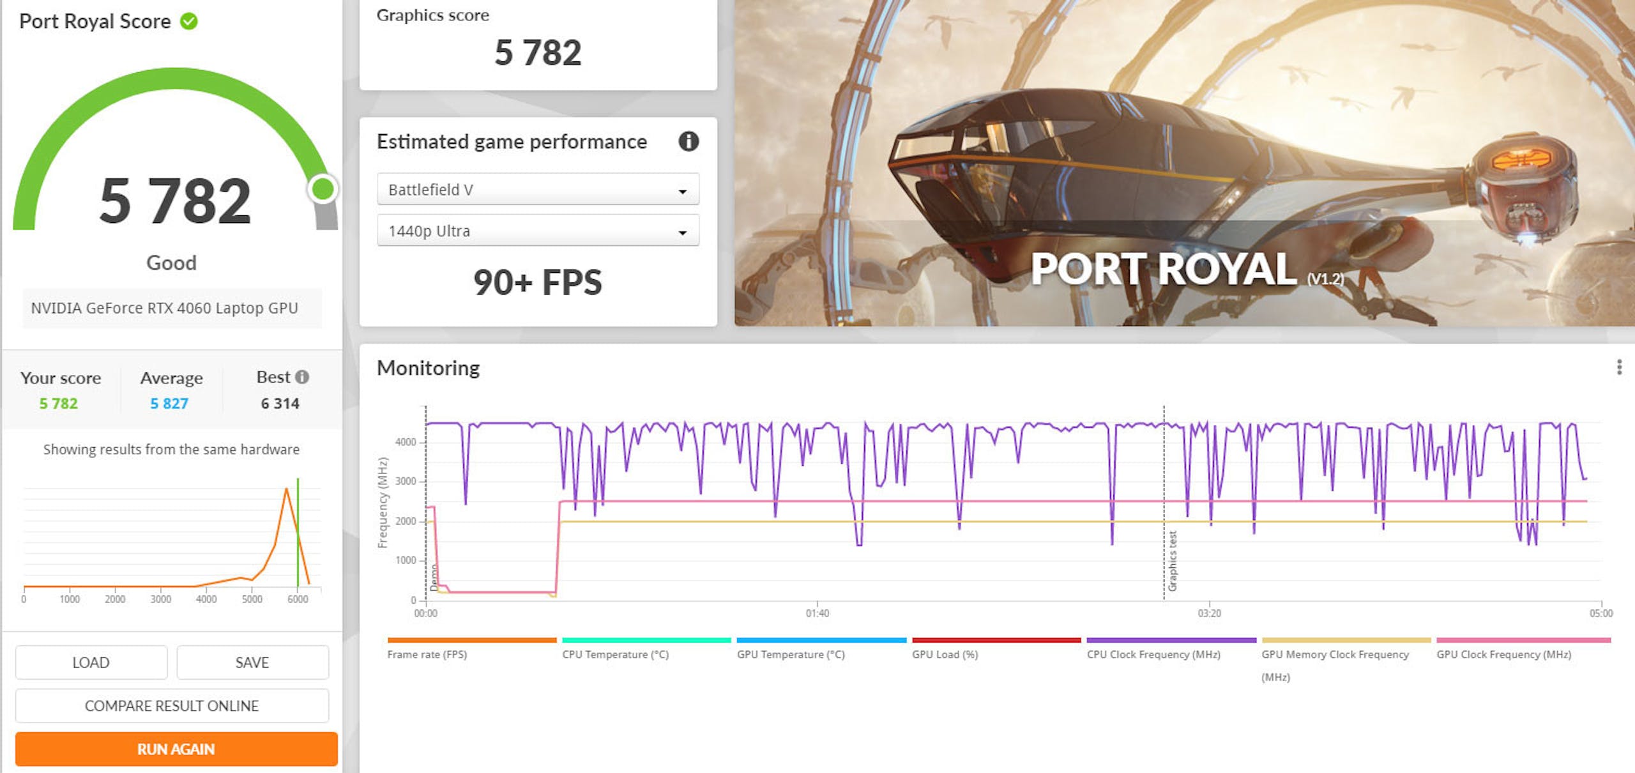Click the 90+ FPS estimate text
Image resolution: width=1635 pixels, height=773 pixels.
coord(538,282)
